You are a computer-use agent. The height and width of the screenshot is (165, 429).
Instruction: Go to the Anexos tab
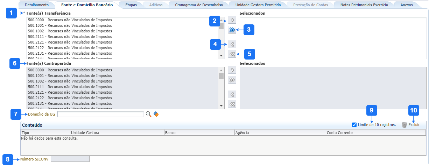pyautogui.click(x=406, y=5)
